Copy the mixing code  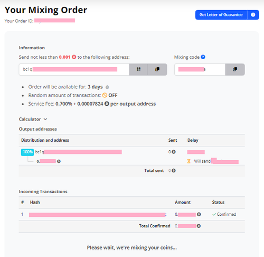(x=235, y=69)
